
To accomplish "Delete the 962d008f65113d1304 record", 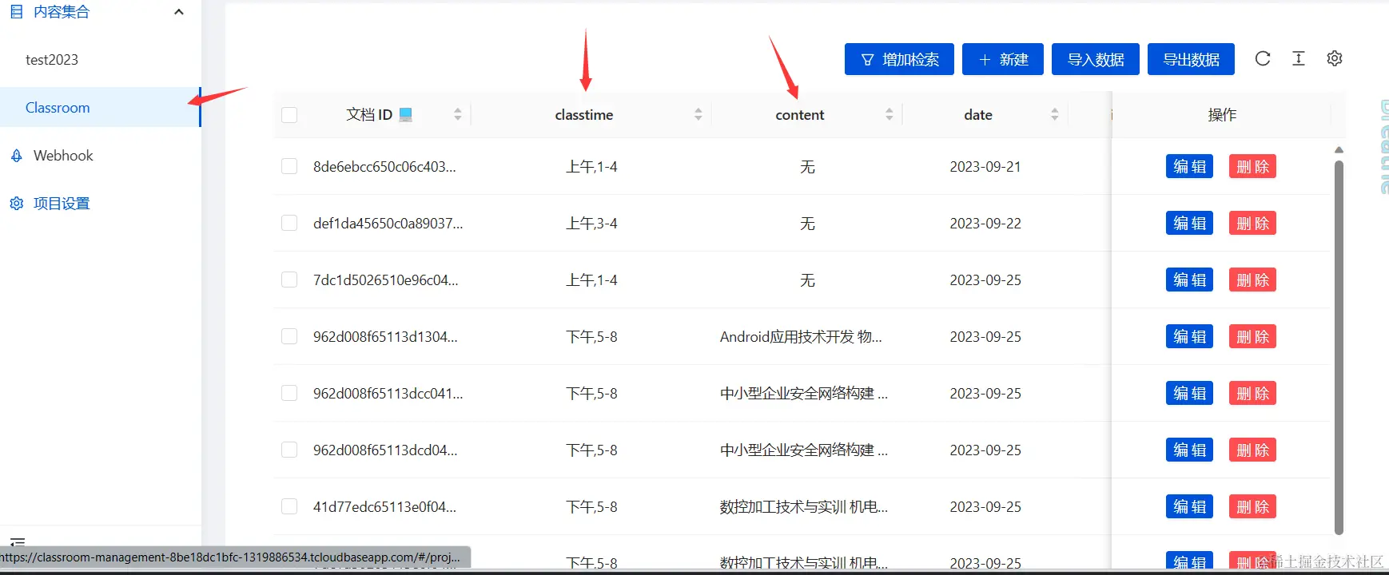I will click(x=1252, y=336).
